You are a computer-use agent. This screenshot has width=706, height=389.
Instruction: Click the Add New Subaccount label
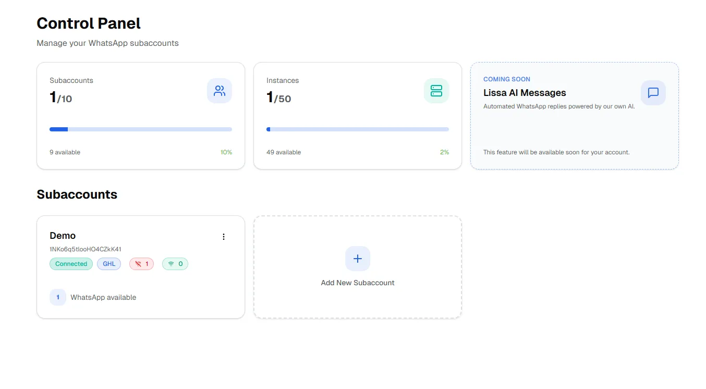coord(358,283)
